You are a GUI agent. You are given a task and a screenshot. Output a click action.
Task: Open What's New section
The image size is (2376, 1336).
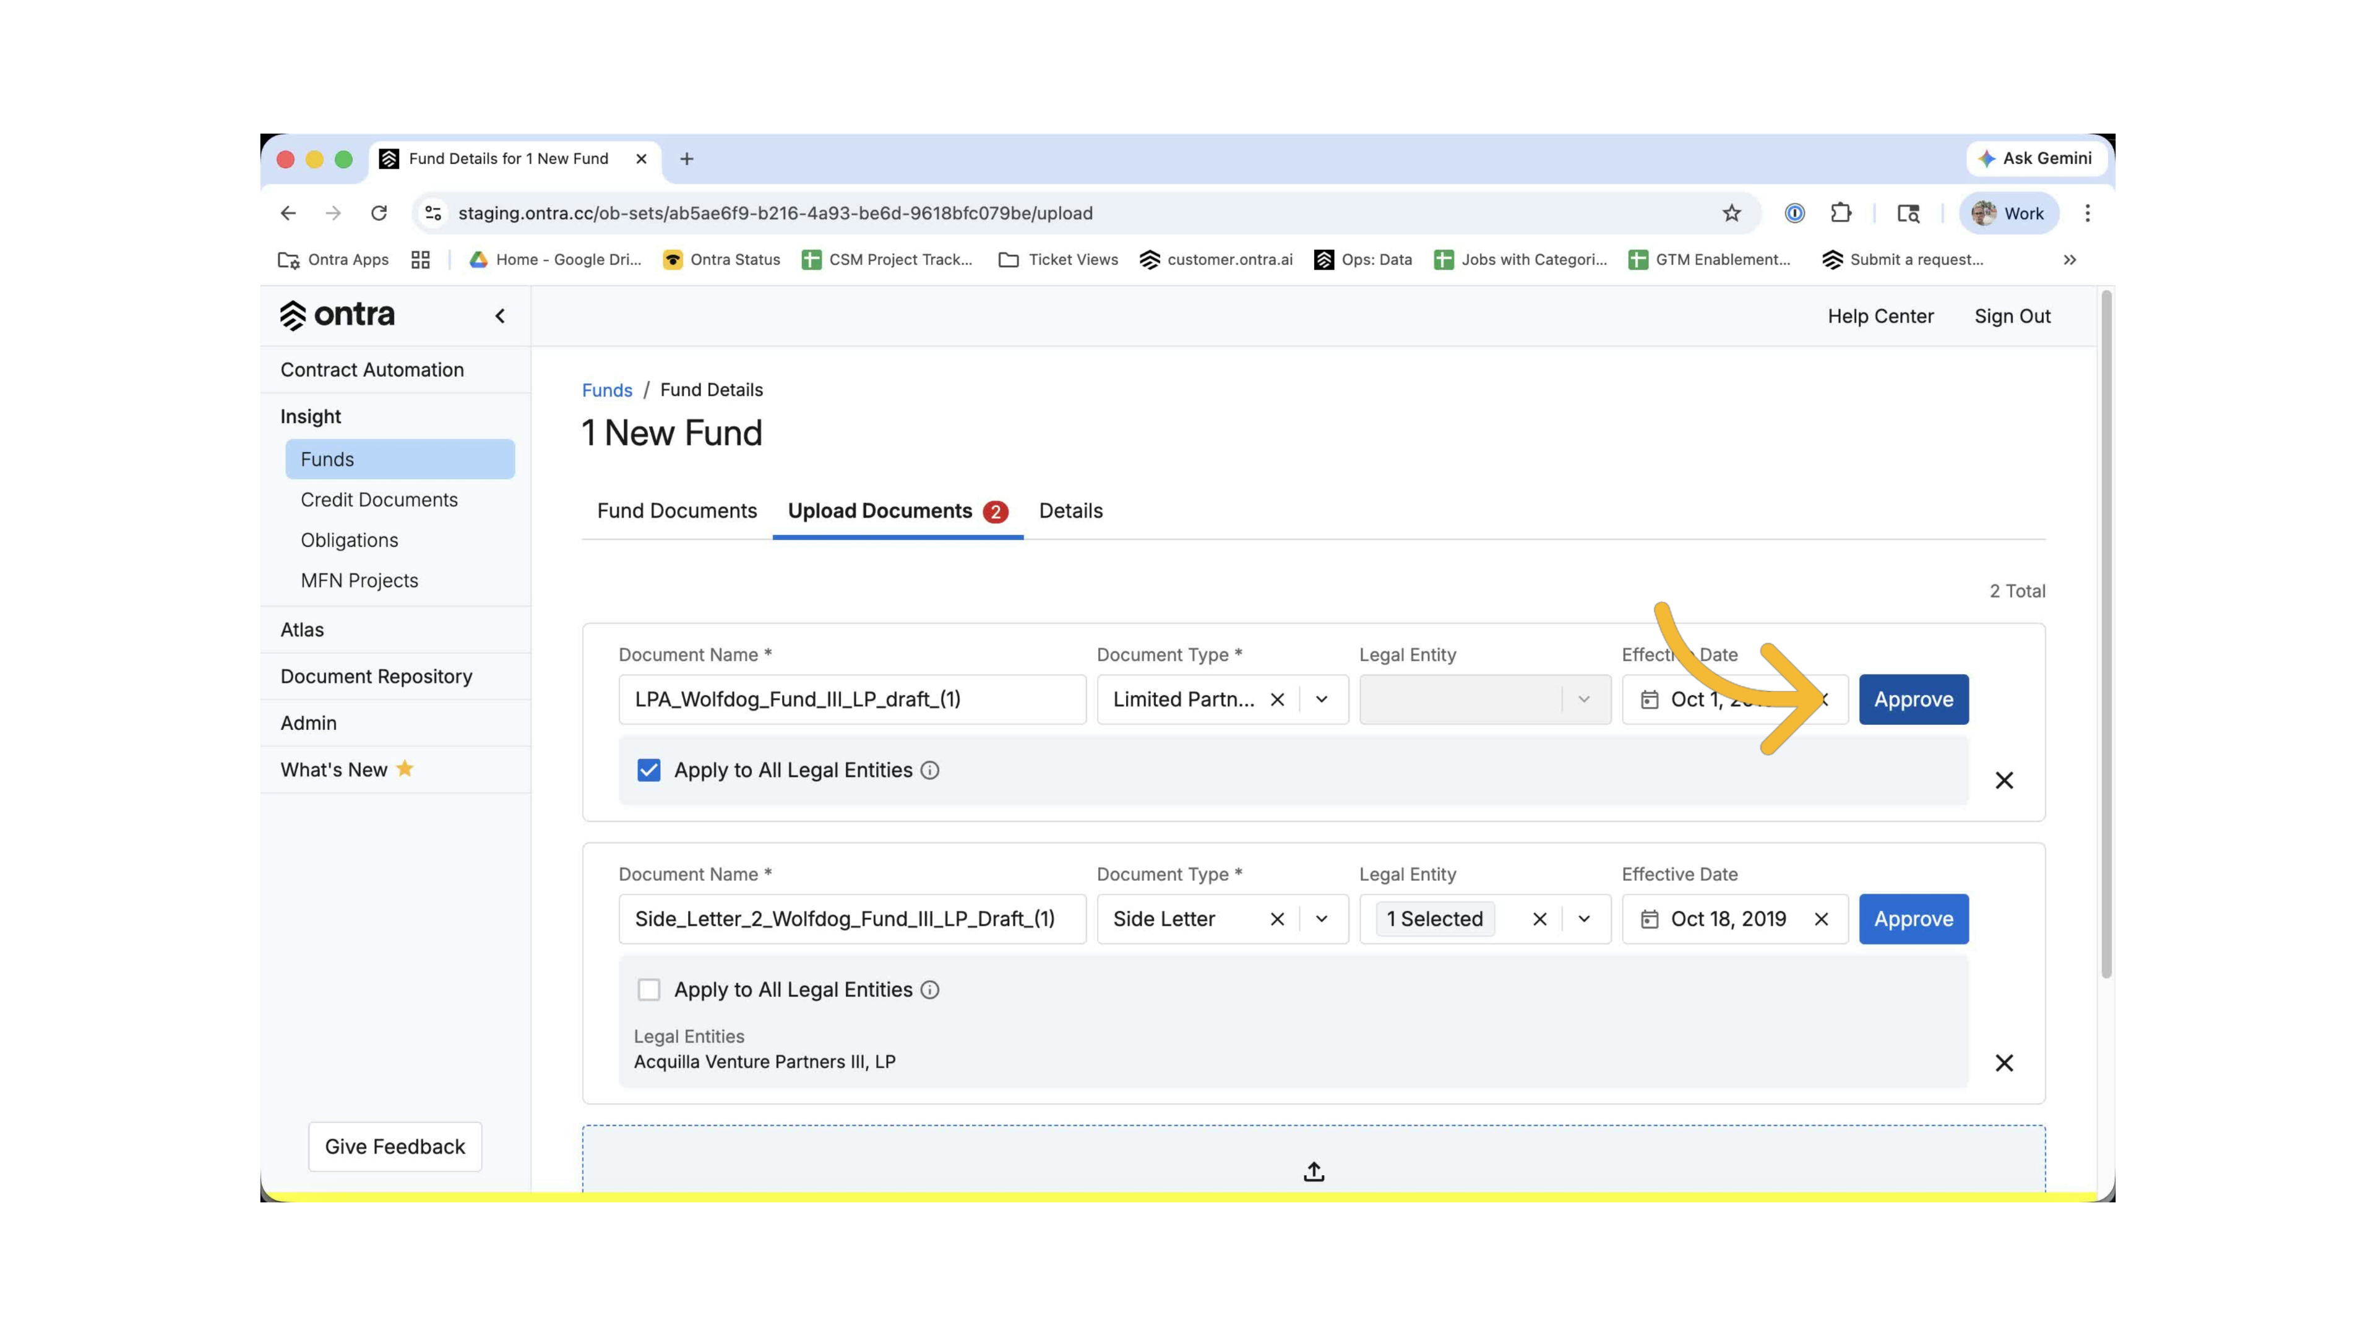pos(346,770)
